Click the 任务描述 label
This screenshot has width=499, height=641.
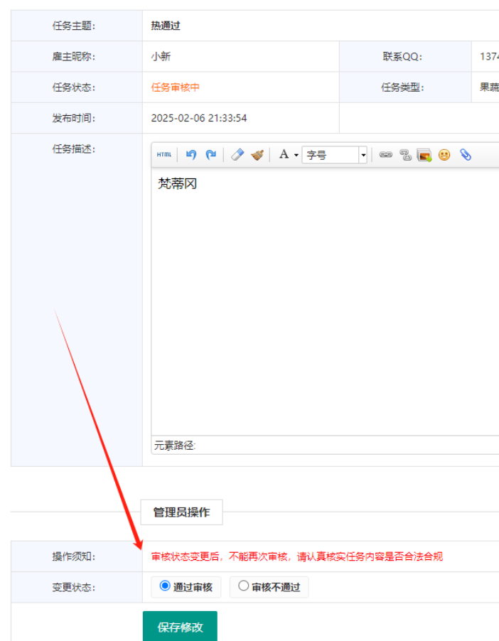pyautogui.click(x=74, y=149)
